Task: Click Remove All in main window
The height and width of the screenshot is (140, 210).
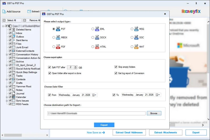Action: [32, 20]
